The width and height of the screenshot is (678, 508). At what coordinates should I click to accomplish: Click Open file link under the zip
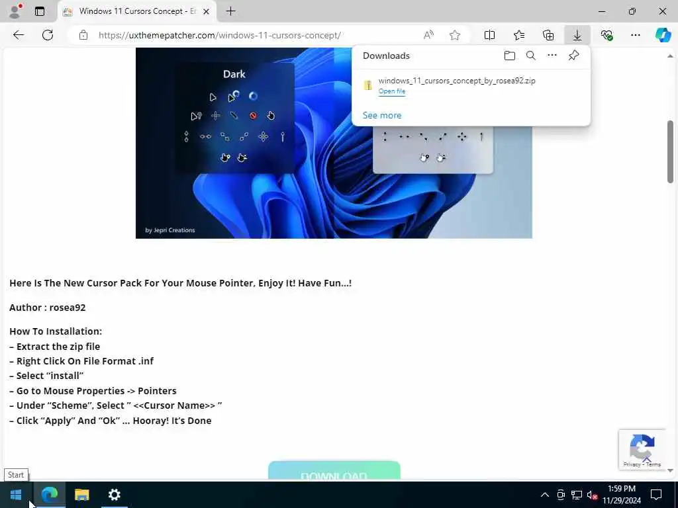click(392, 91)
